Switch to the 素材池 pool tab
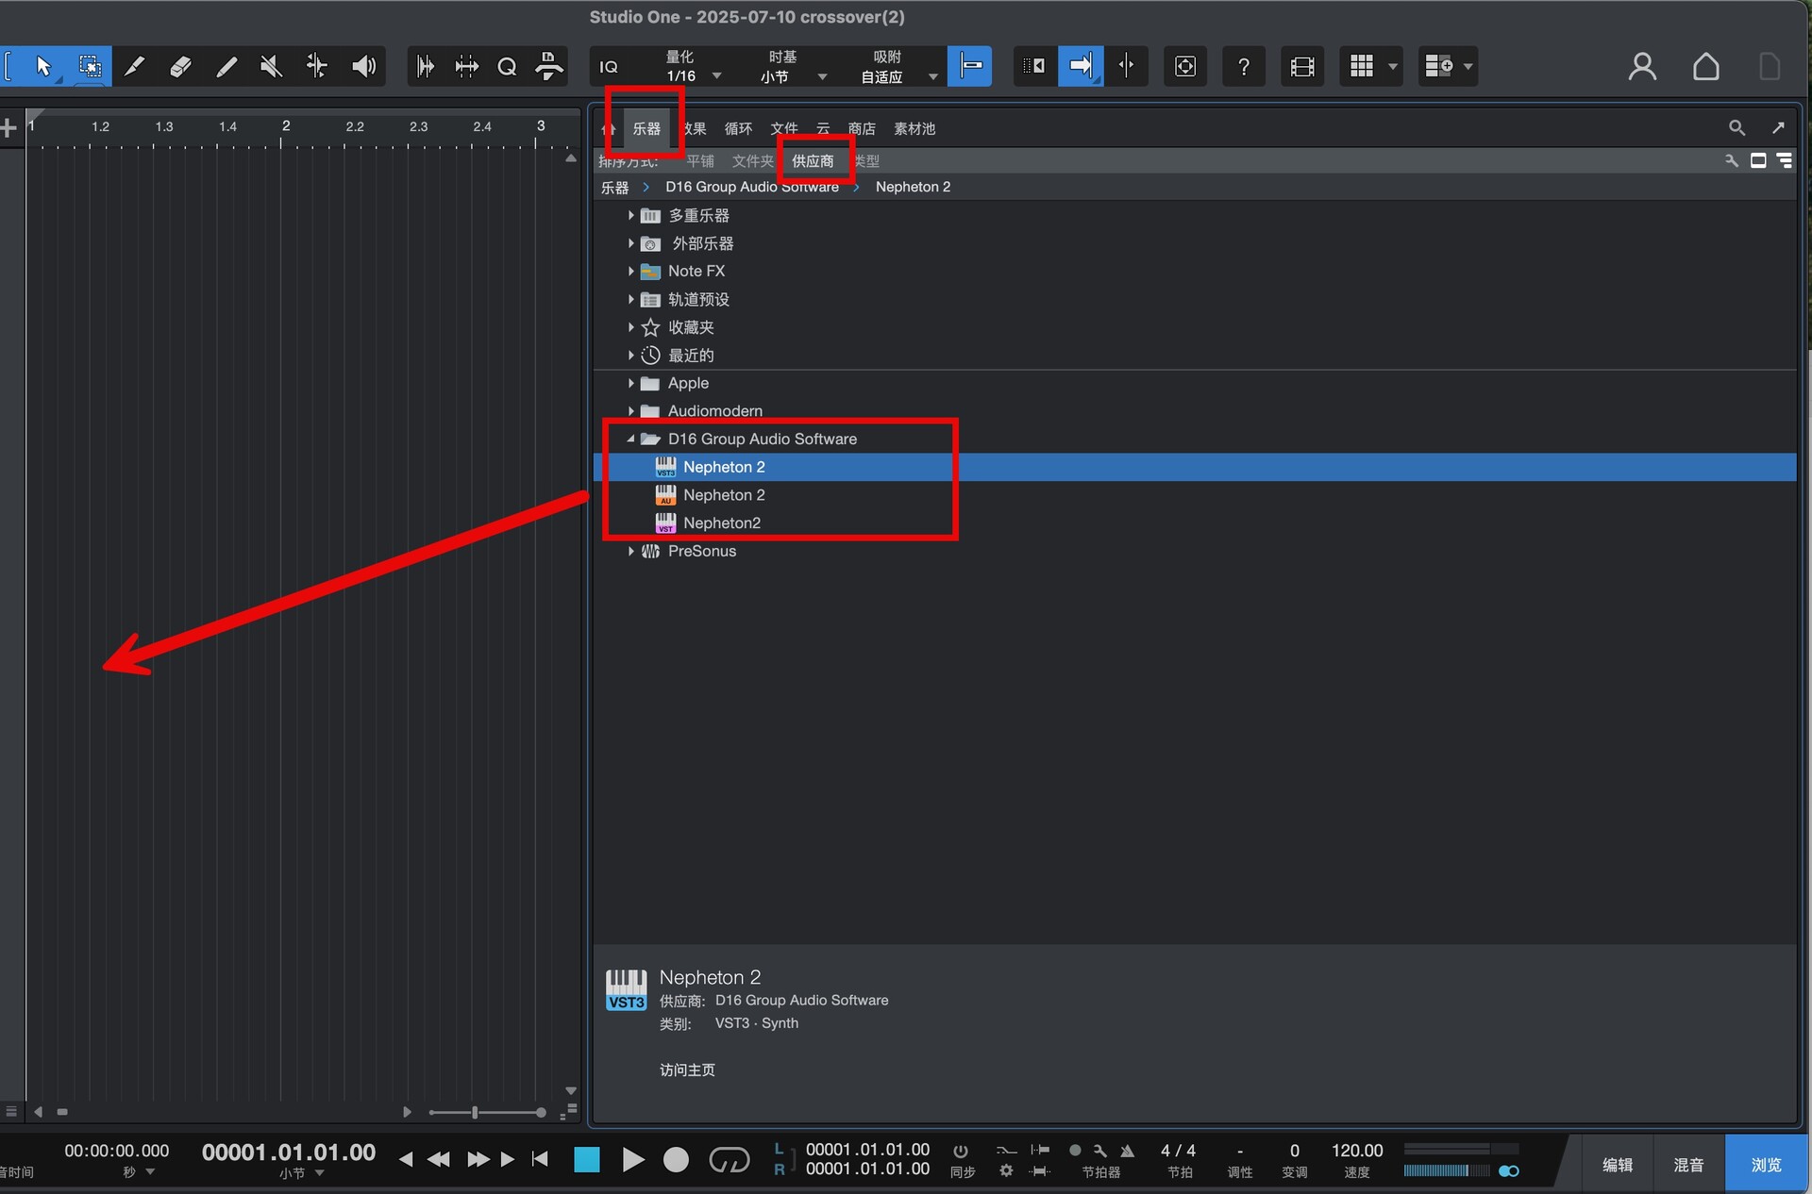 pyautogui.click(x=914, y=128)
